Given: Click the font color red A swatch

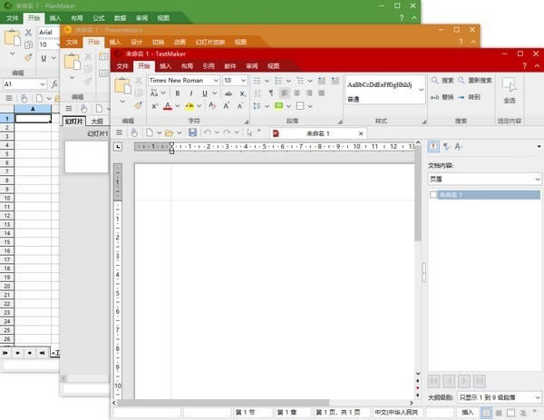Looking at the screenshot, I should pos(168,107).
